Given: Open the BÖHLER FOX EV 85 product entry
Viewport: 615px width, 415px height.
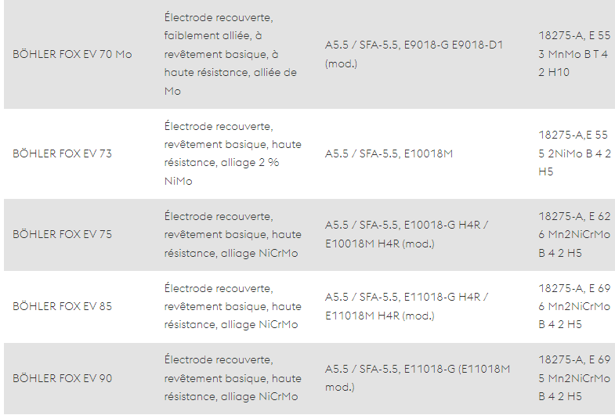Looking at the screenshot, I should click(62, 306).
